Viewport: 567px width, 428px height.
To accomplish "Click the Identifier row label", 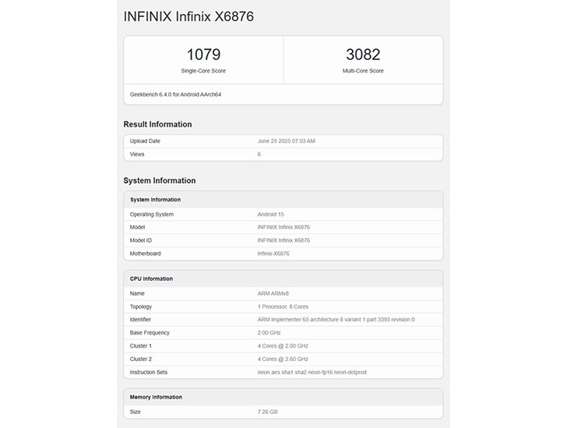I will click(140, 320).
